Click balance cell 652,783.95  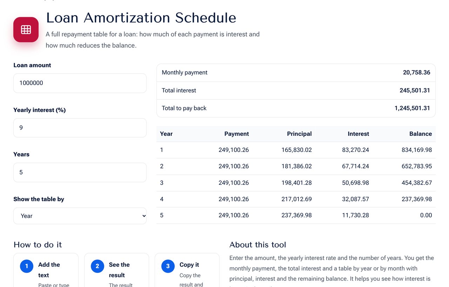click(417, 166)
